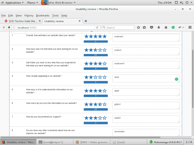Bookmark this page with star icon
This screenshot has height=145, width=194.
point(138,27)
